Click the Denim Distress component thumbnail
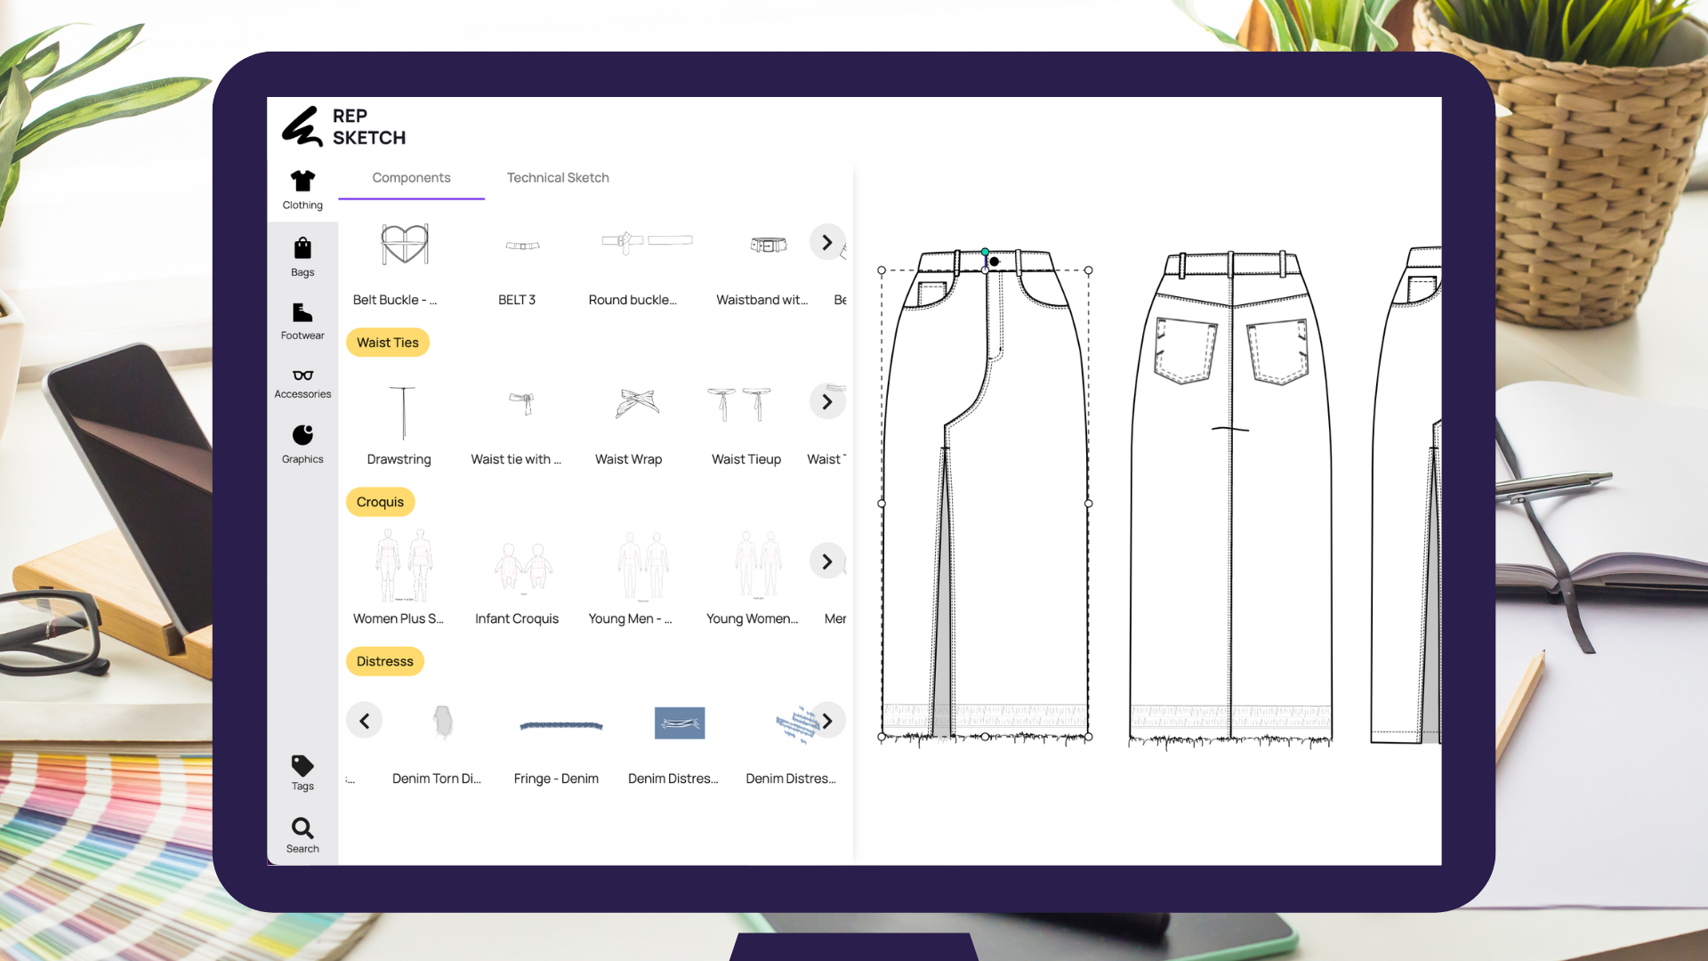This screenshot has height=961, width=1708. (x=677, y=721)
